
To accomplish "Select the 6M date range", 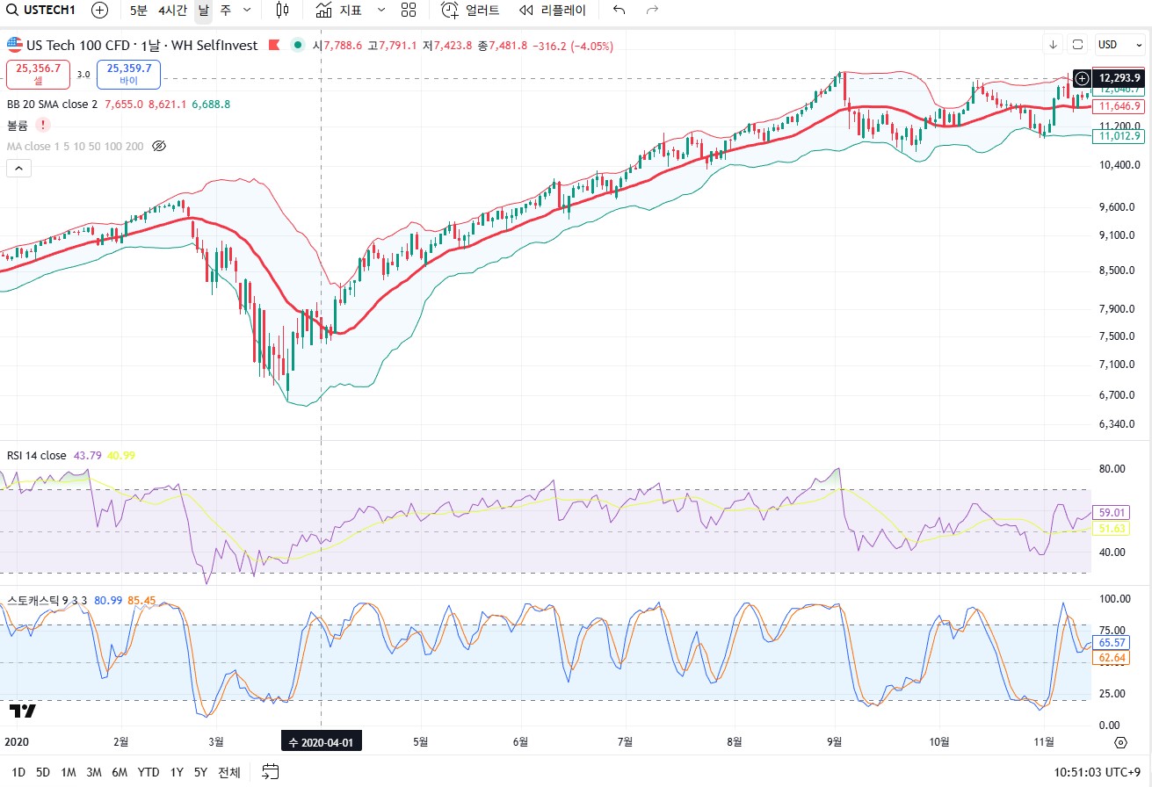I will click(x=120, y=772).
